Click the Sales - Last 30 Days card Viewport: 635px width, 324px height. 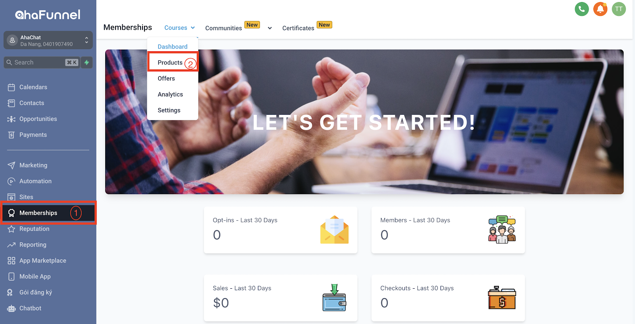[281, 298]
